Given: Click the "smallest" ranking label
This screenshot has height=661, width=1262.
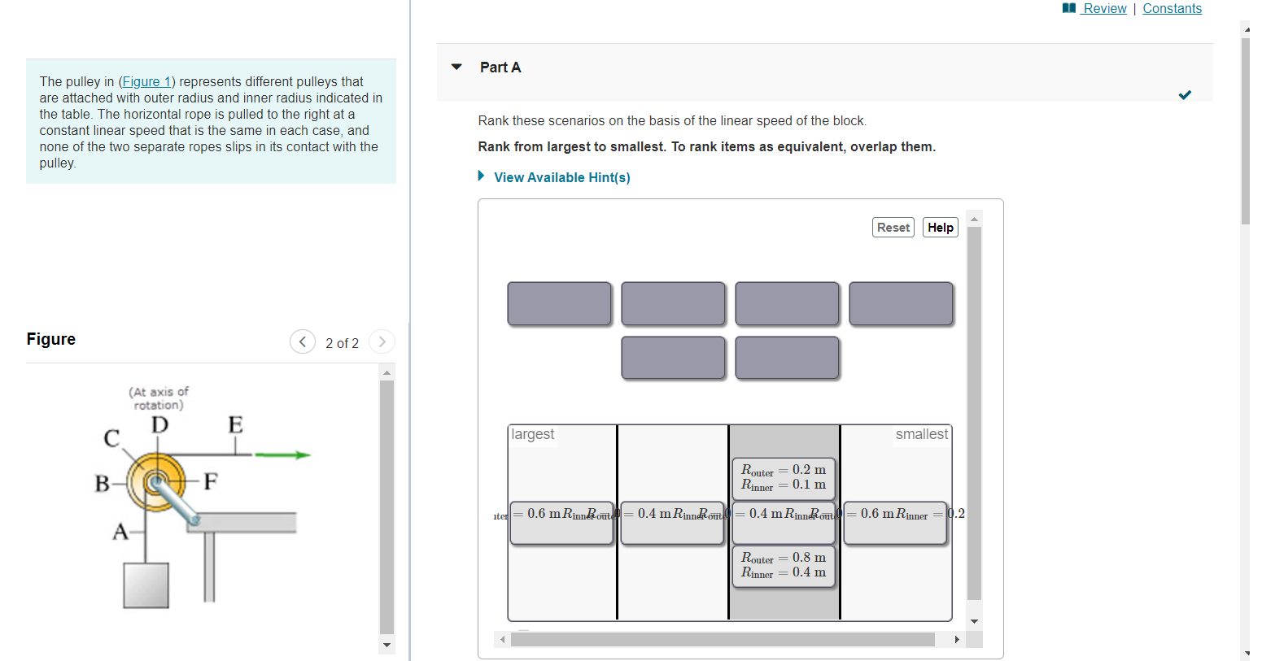Looking at the screenshot, I should [x=922, y=434].
